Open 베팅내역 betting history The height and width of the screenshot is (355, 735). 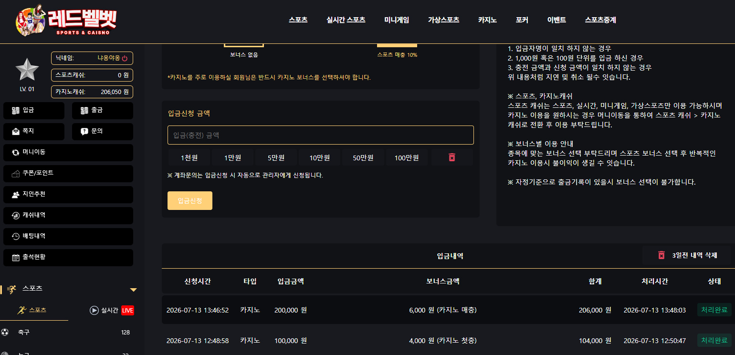[x=68, y=237]
